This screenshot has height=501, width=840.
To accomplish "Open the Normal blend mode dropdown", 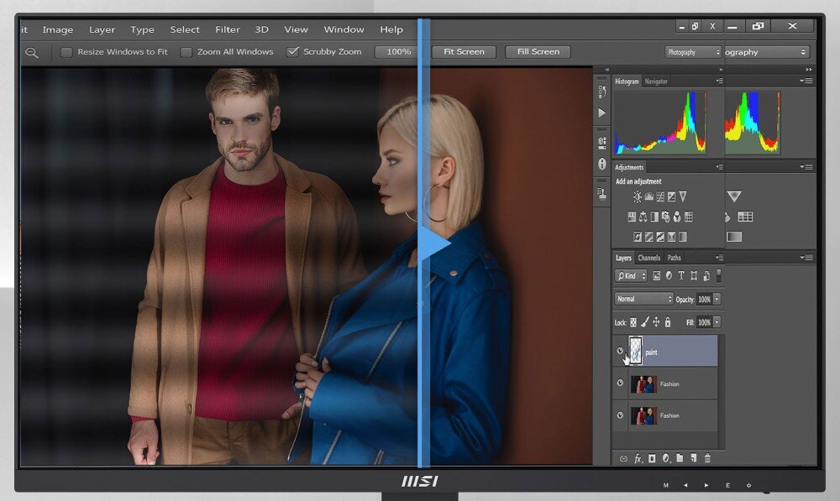I will pyautogui.click(x=644, y=299).
